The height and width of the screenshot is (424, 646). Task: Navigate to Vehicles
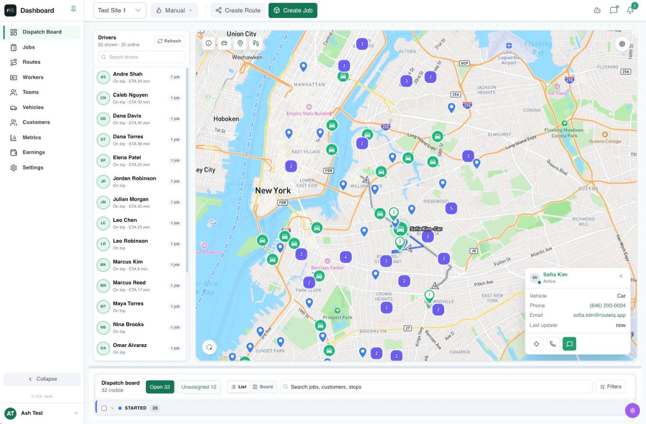(42, 107)
